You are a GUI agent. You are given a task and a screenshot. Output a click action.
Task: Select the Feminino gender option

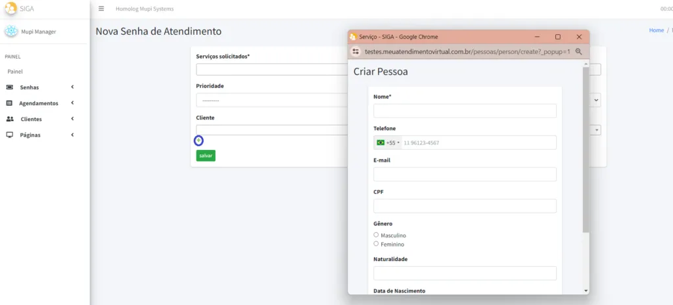click(376, 244)
